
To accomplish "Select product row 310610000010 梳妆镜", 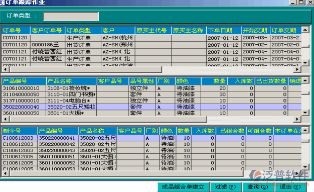I will [x=151, y=88].
